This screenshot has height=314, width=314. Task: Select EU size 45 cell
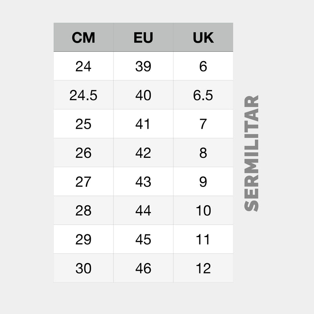143,239
